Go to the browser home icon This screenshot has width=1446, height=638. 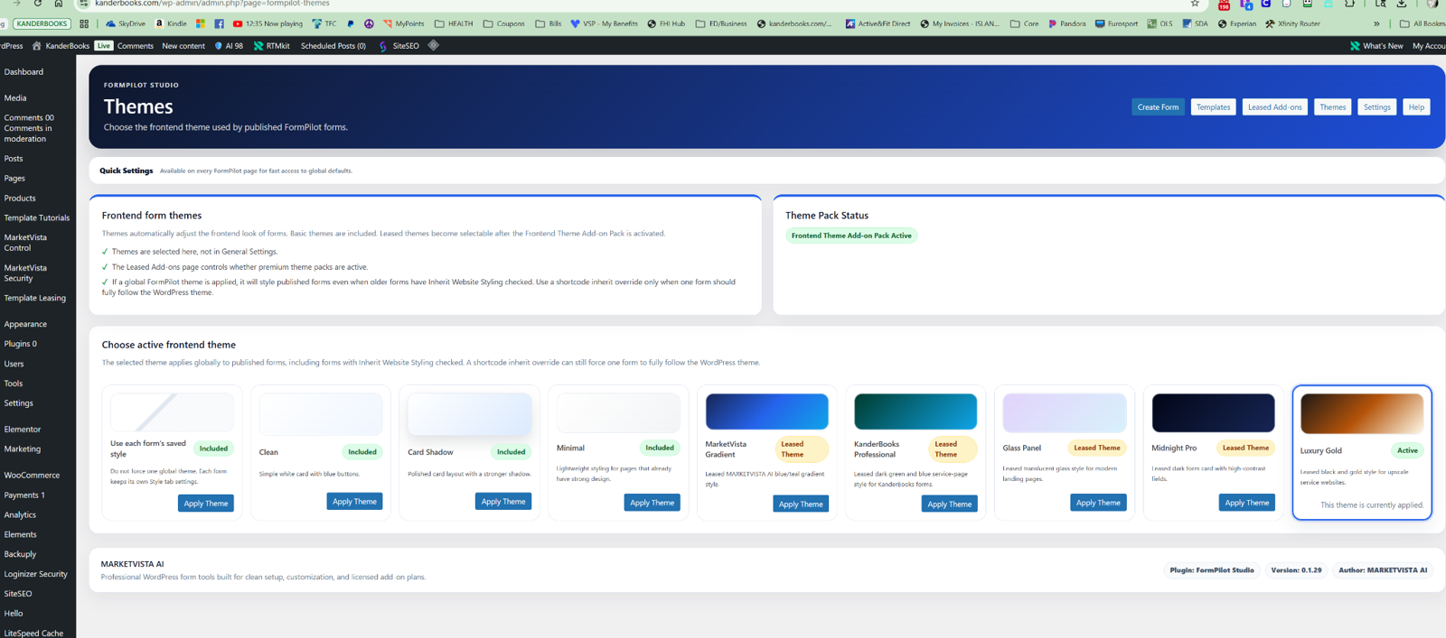[59, 4]
